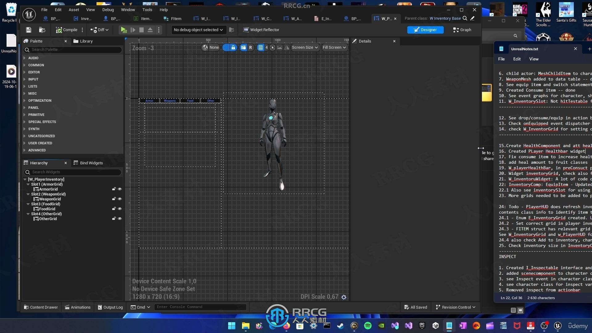
Task: Click the advance frame play icon
Action: pos(133,30)
